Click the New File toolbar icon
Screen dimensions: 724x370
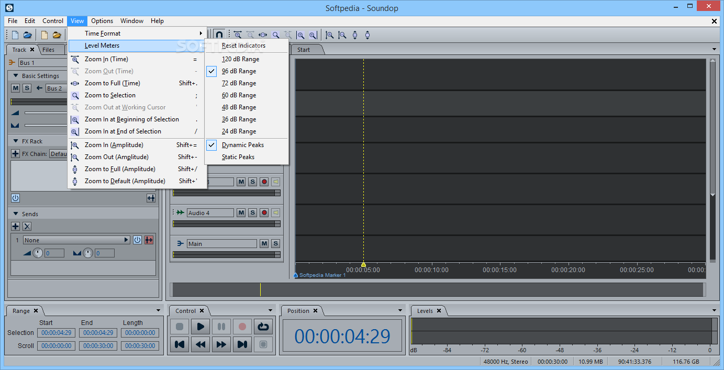[15, 35]
